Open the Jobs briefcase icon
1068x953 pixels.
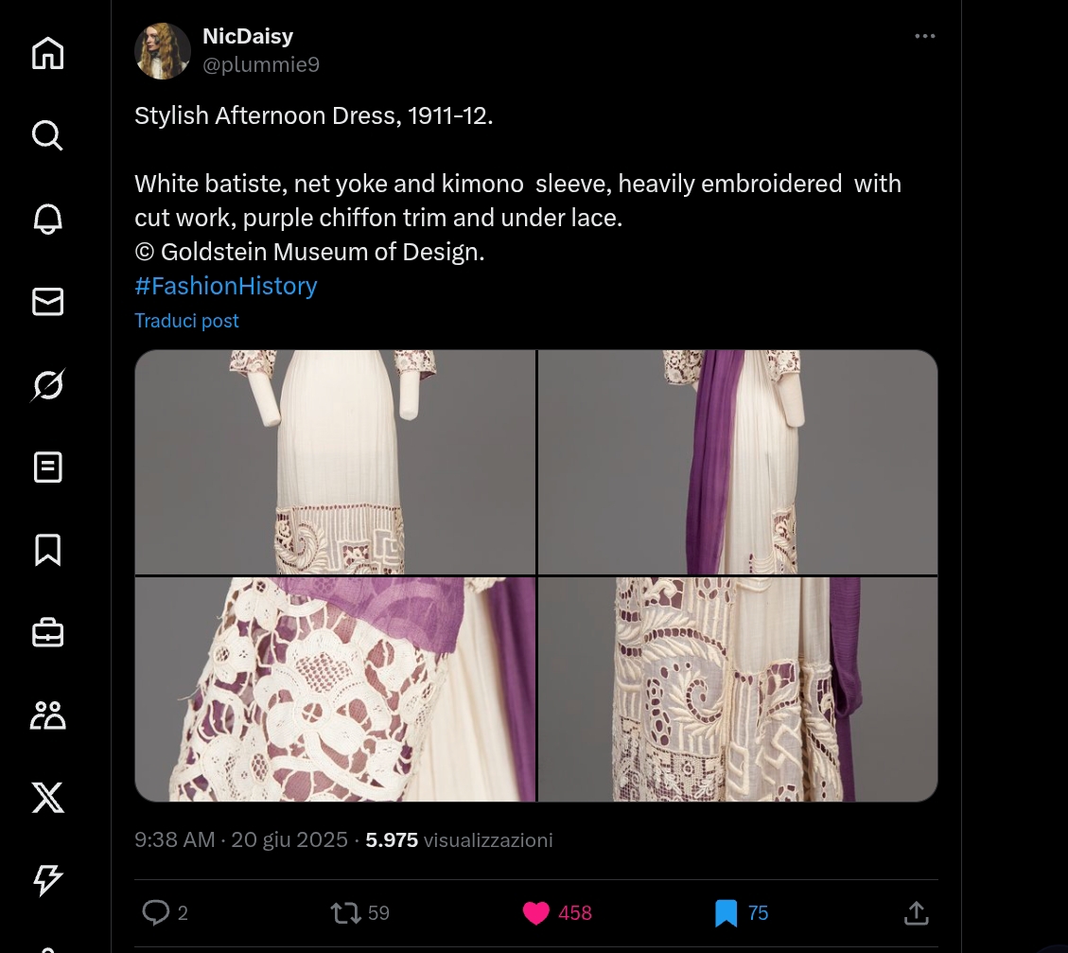47,633
